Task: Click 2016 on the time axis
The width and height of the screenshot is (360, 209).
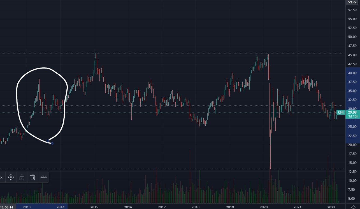Action: [128, 207]
